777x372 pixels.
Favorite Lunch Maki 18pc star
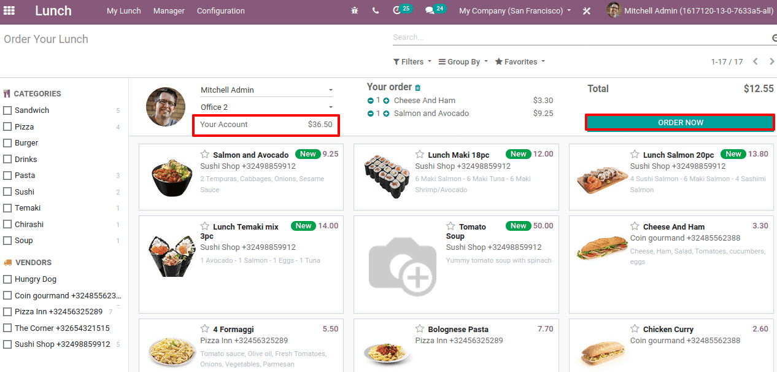[x=420, y=154]
